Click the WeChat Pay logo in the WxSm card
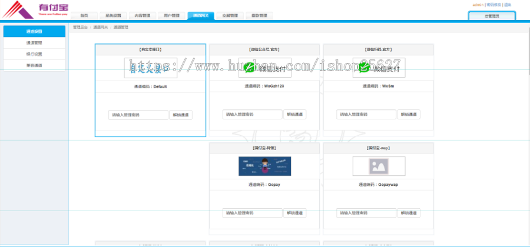This screenshot has height=247, width=530. [x=379, y=68]
